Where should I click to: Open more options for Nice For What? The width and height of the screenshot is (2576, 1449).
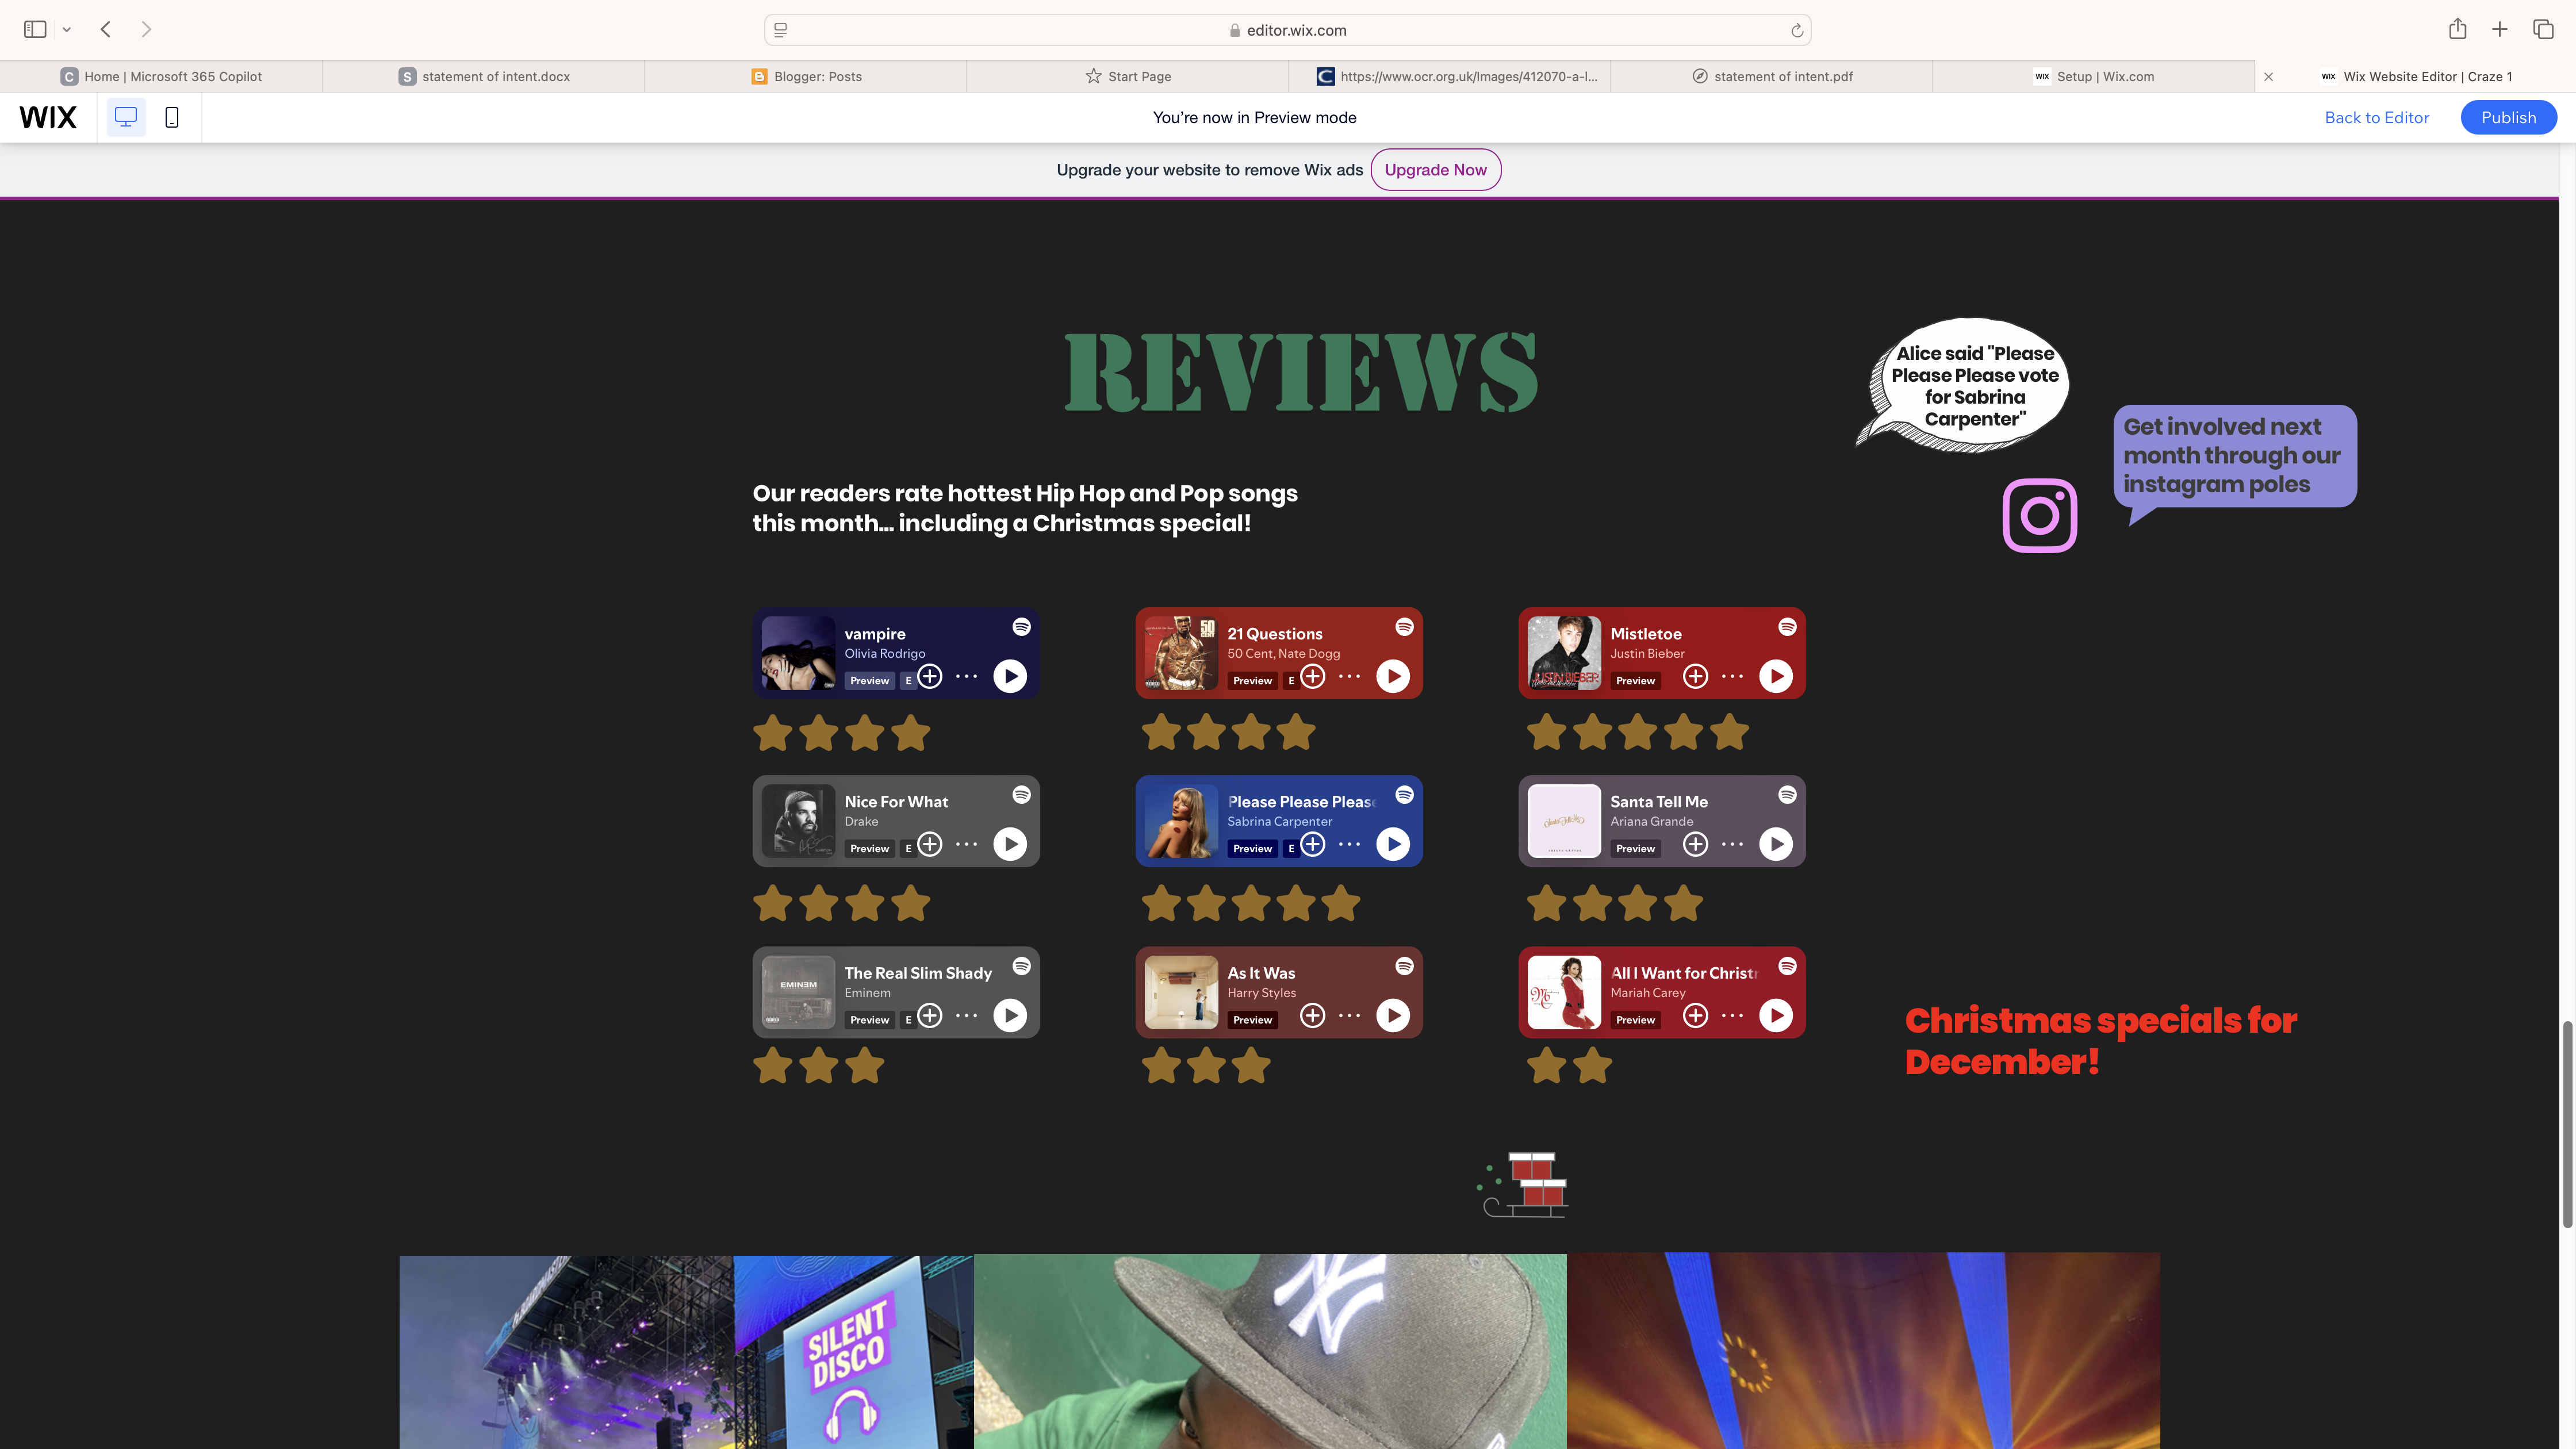(967, 844)
